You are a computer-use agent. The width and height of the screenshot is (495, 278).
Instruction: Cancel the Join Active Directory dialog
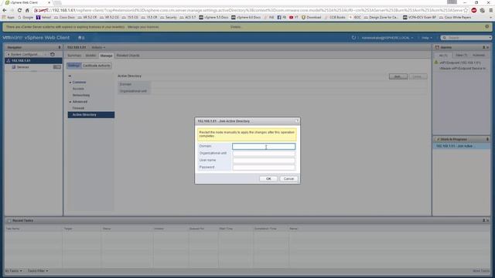288,178
